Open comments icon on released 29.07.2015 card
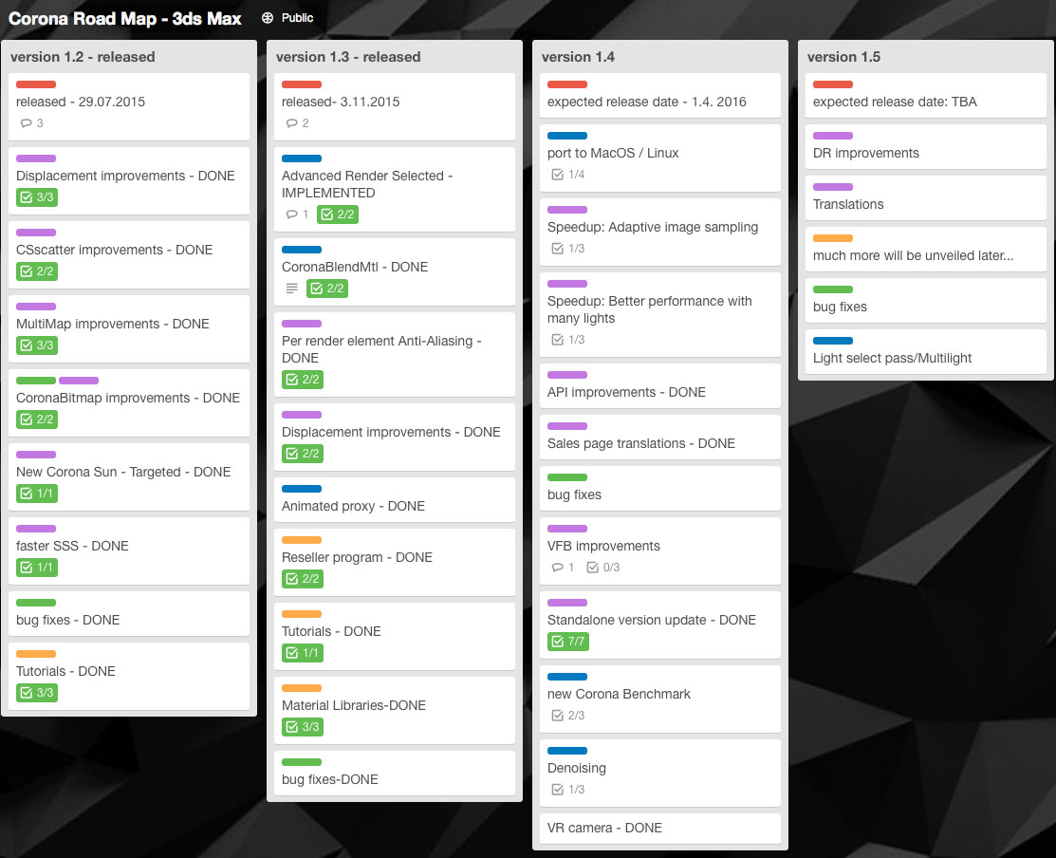Image resolution: width=1056 pixels, height=858 pixels. (x=27, y=123)
